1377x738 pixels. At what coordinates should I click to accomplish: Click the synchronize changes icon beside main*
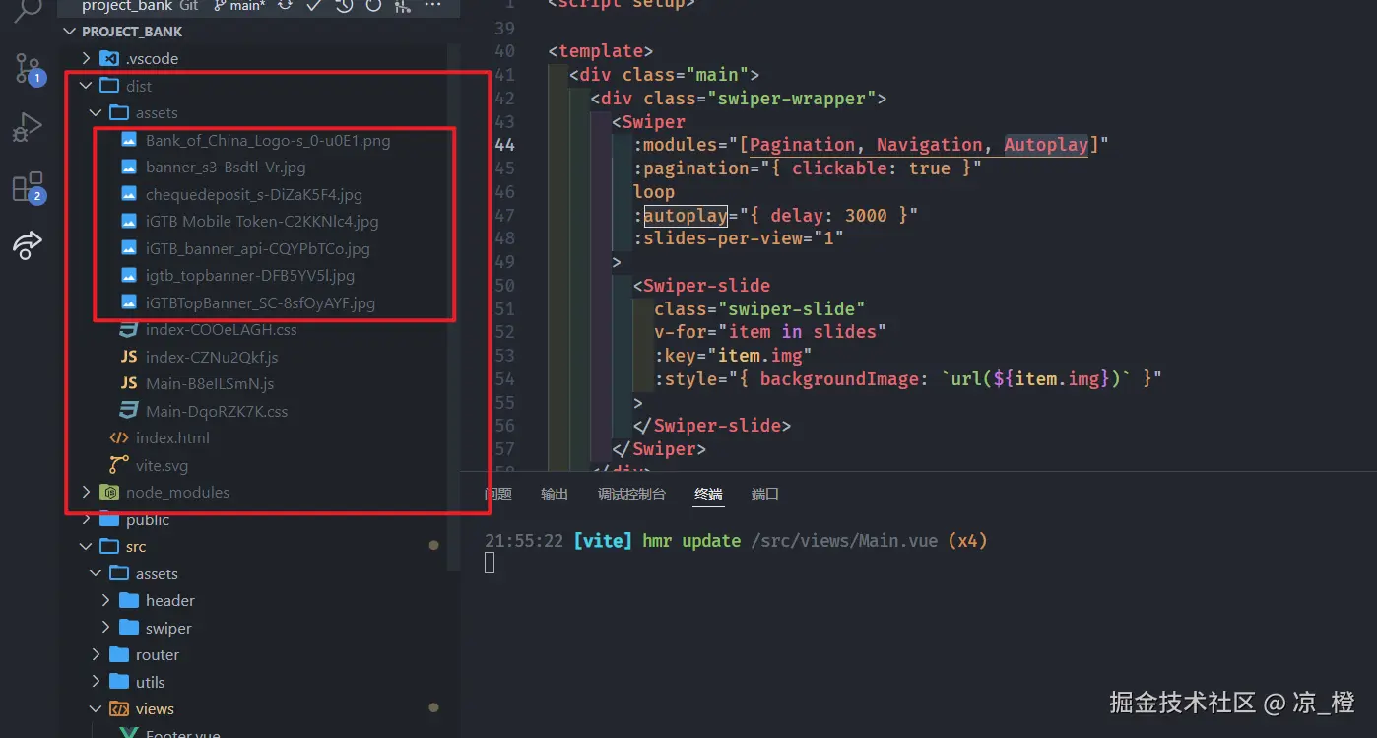pos(285,6)
